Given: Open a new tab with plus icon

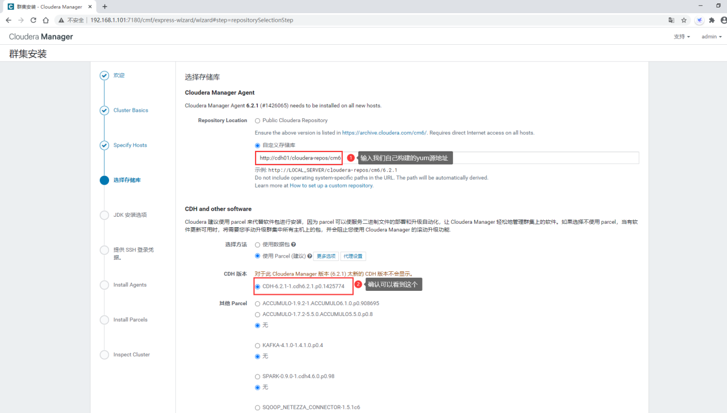Looking at the screenshot, I should coord(105,6).
